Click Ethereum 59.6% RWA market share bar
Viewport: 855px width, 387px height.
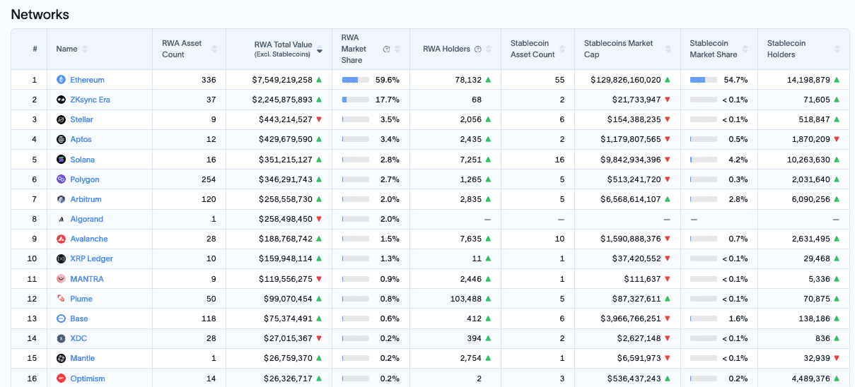pyautogui.click(x=355, y=80)
